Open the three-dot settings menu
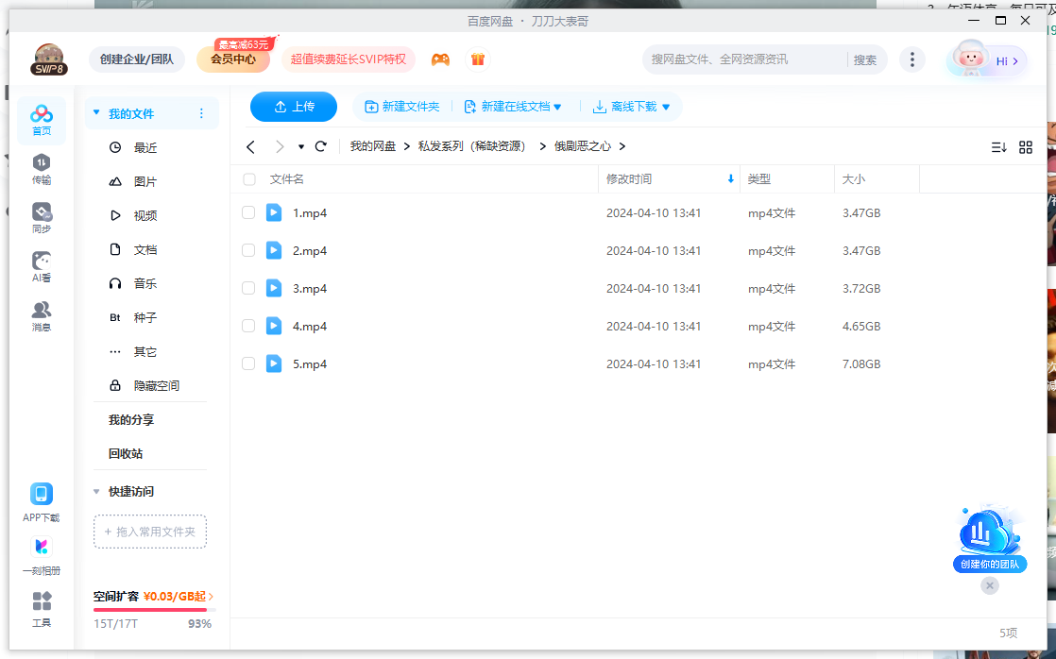Screen dimensions: 1056x659 [911, 59]
